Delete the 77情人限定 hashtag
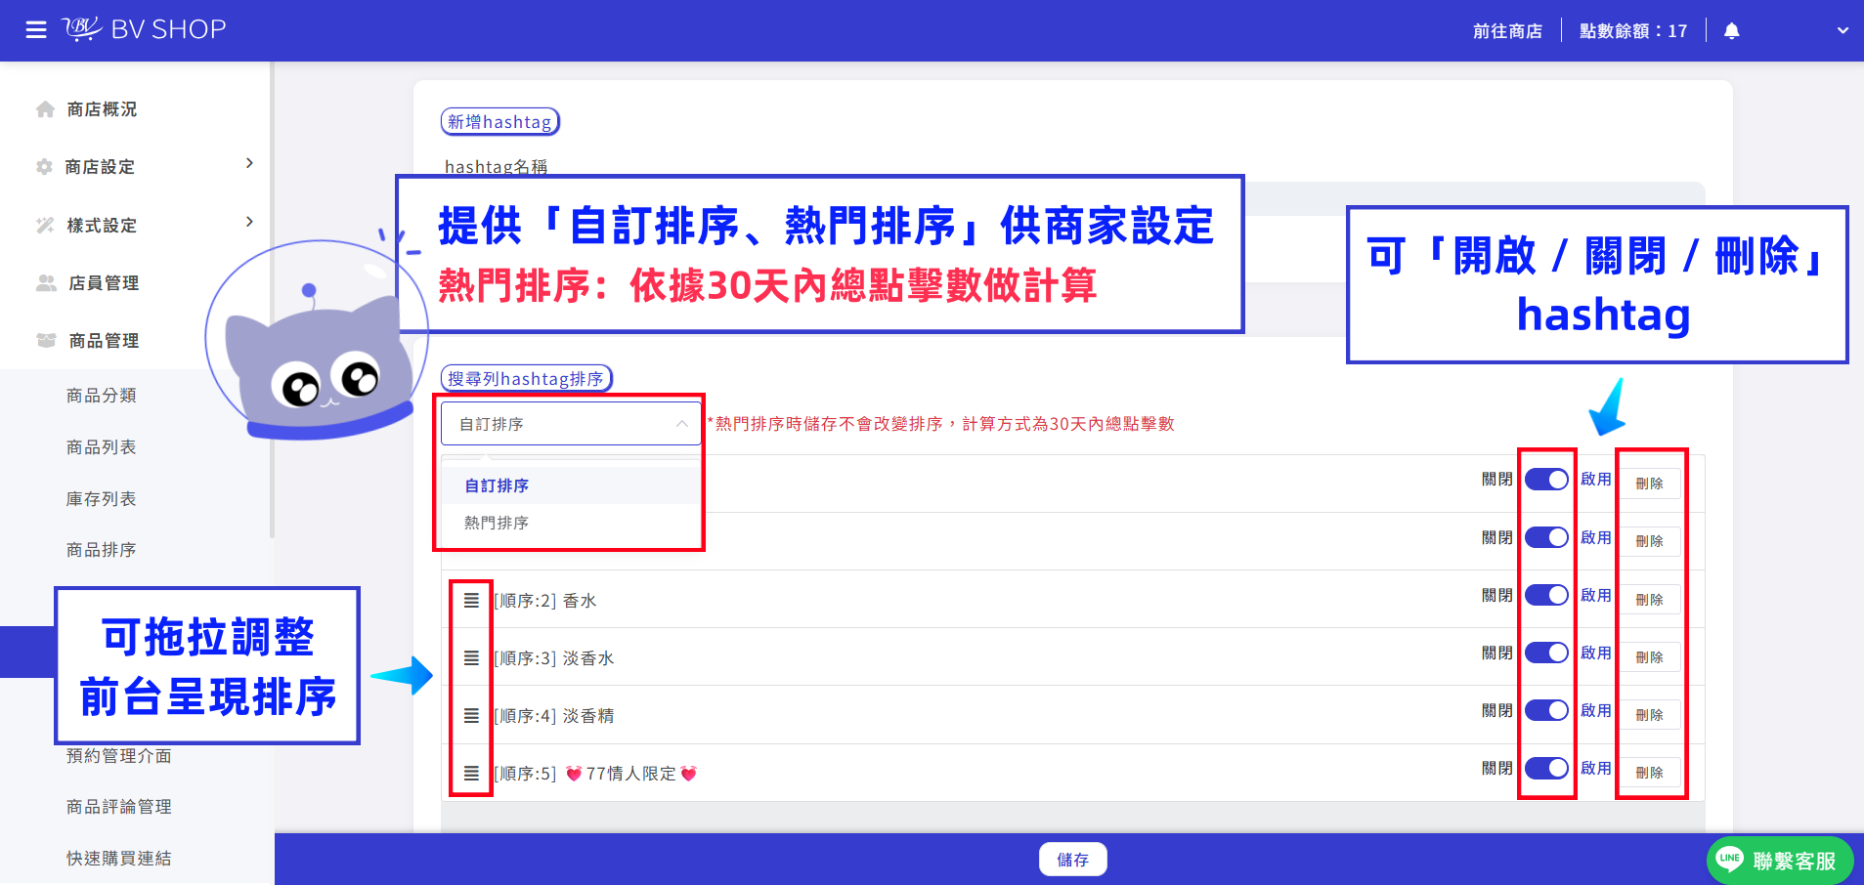Image resolution: width=1864 pixels, height=885 pixels. click(x=1650, y=772)
